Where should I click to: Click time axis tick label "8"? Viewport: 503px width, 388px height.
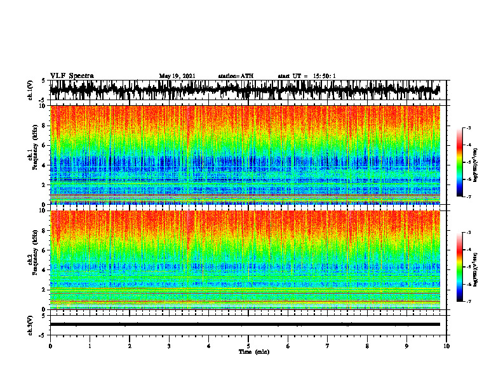click(367, 346)
